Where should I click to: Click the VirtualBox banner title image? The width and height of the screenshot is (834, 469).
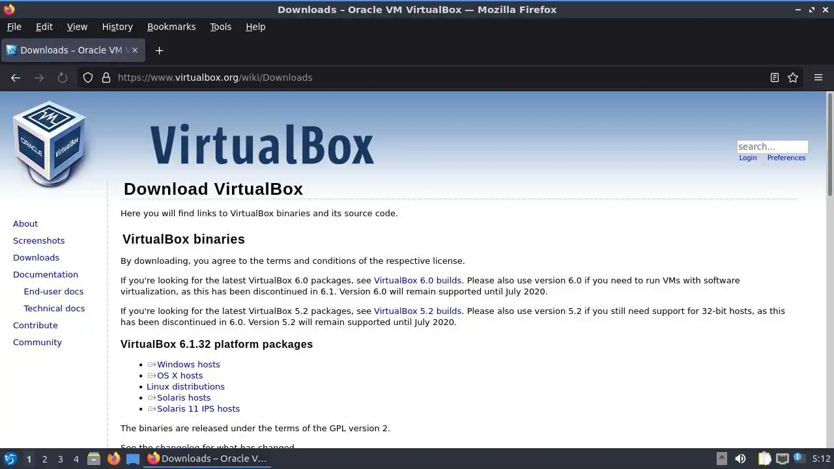click(262, 145)
